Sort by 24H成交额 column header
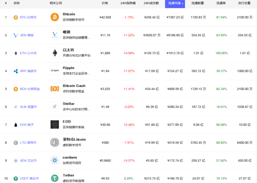The height and width of the screenshot is (183, 257). [x=151, y=3]
